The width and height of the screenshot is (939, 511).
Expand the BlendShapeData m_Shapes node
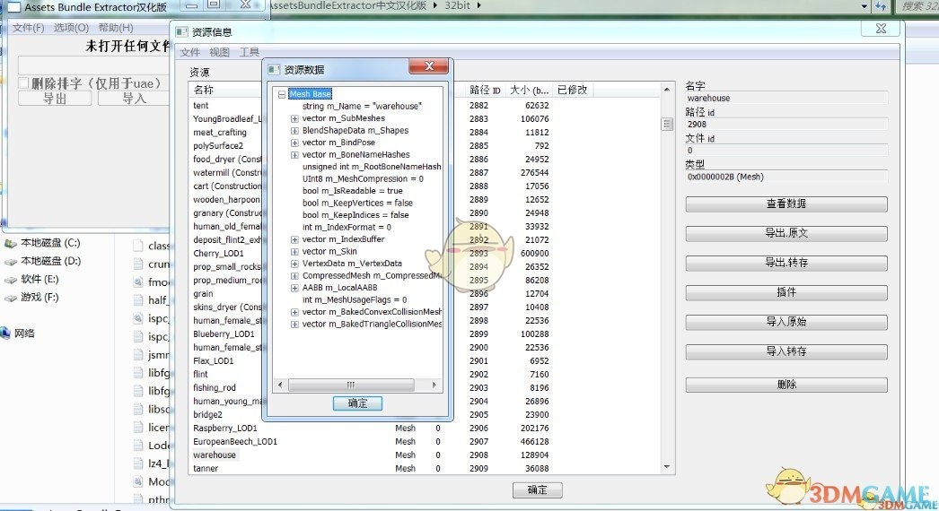click(x=294, y=131)
